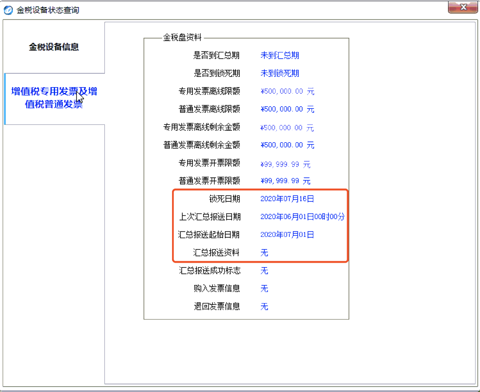480x392 pixels.
Task: Click the 汇总报送资料 value 无
Action: pyautogui.click(x=264, y=253)
